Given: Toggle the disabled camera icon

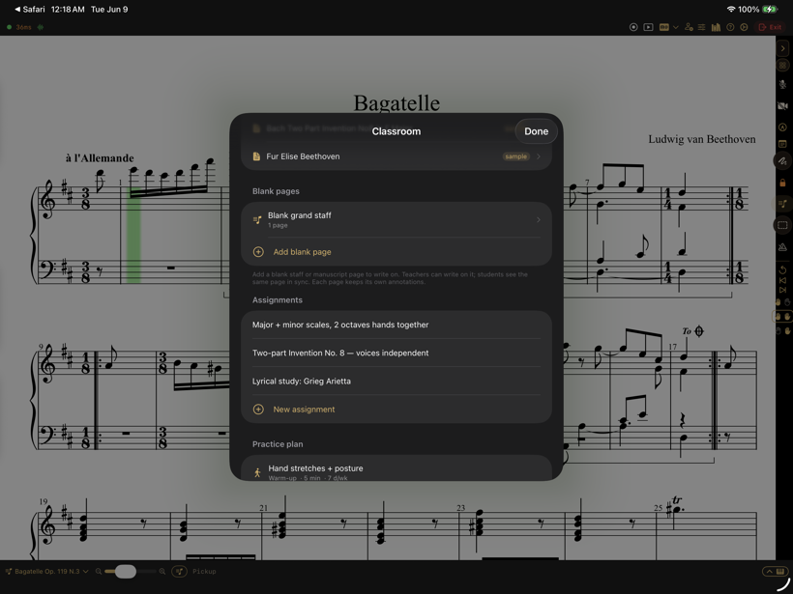Looking at the screenshot, I should pos(782,106).
